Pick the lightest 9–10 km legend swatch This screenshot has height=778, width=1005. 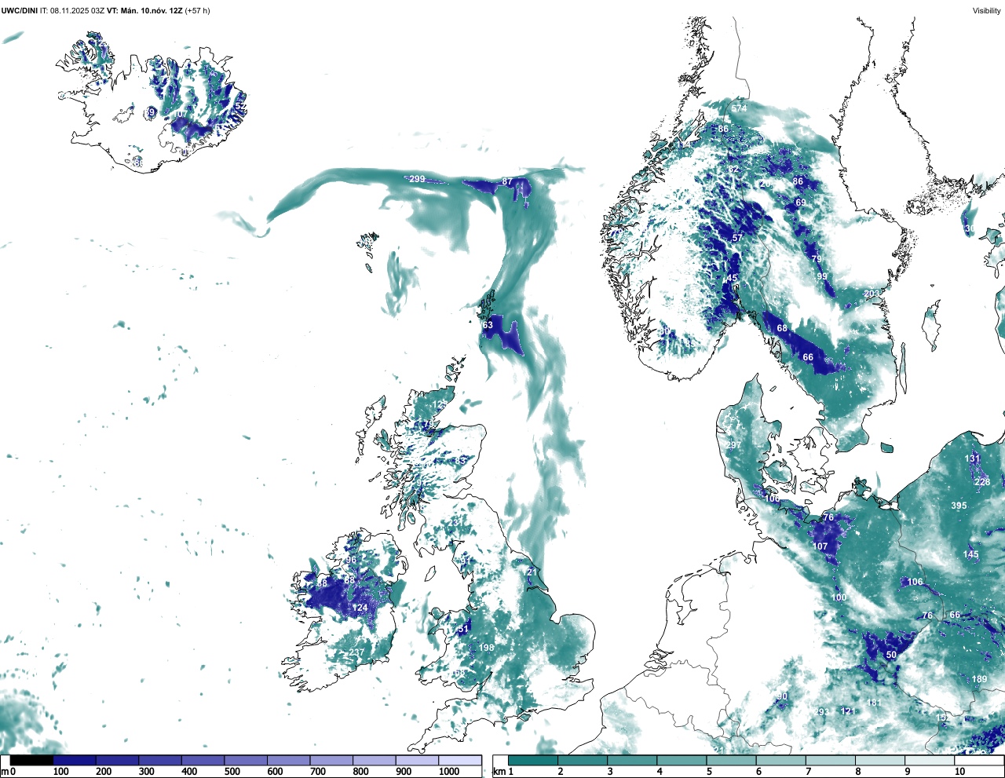tap(929, 760)
